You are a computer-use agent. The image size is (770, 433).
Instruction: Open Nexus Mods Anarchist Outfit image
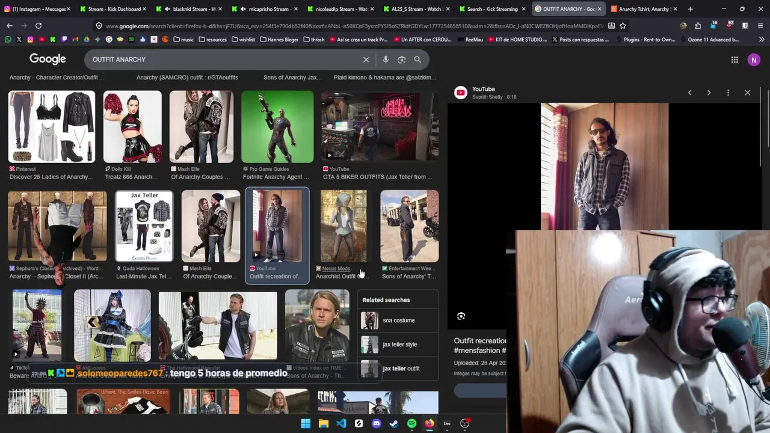coord(343,226)
